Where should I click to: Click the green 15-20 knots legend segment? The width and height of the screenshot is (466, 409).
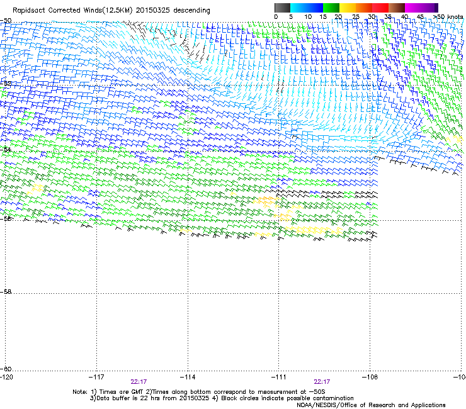[x=331, y=8]
